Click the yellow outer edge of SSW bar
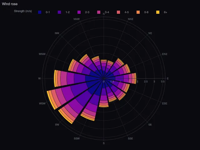This screenshot has width=200, height=150. click(87, 118)
